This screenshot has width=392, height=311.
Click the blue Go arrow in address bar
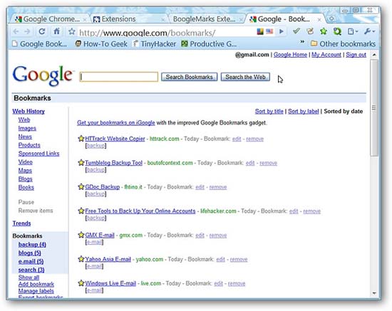point(282,31)
